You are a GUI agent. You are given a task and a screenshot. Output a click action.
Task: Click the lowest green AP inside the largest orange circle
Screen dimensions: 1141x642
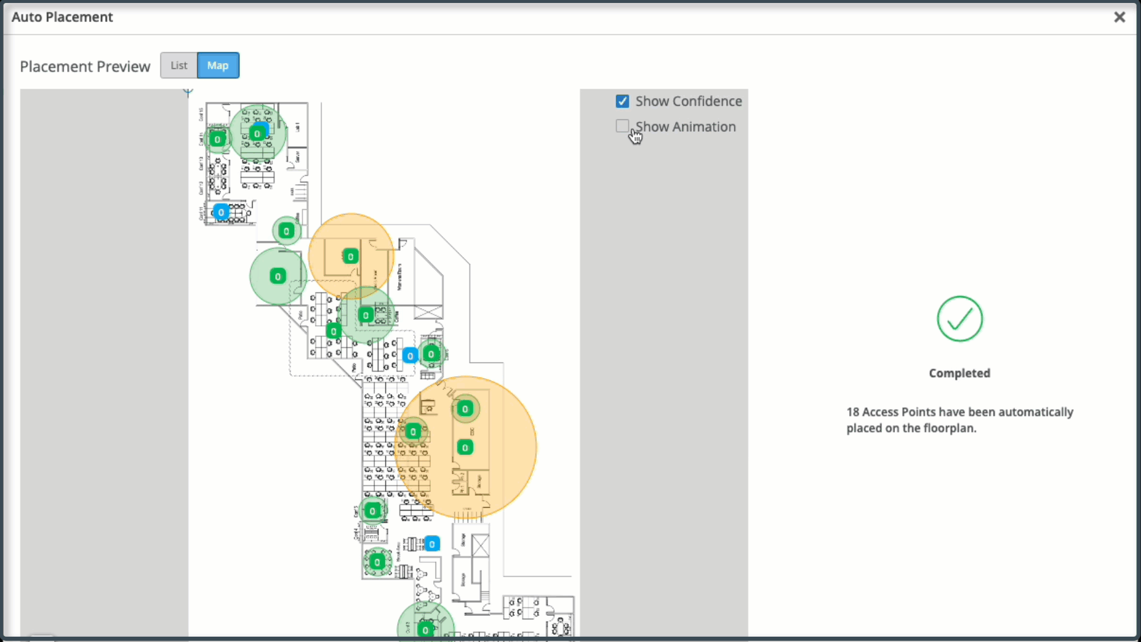(x=465, y=448)
